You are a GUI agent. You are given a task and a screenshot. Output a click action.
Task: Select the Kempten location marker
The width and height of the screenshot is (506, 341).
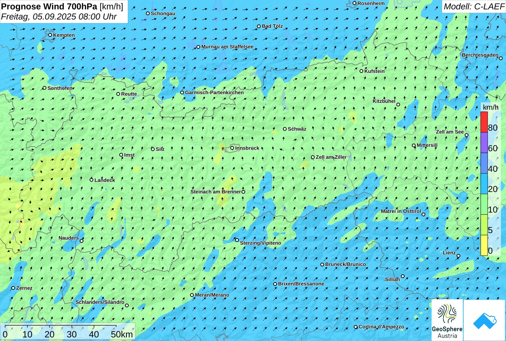(x=50, y=35)
